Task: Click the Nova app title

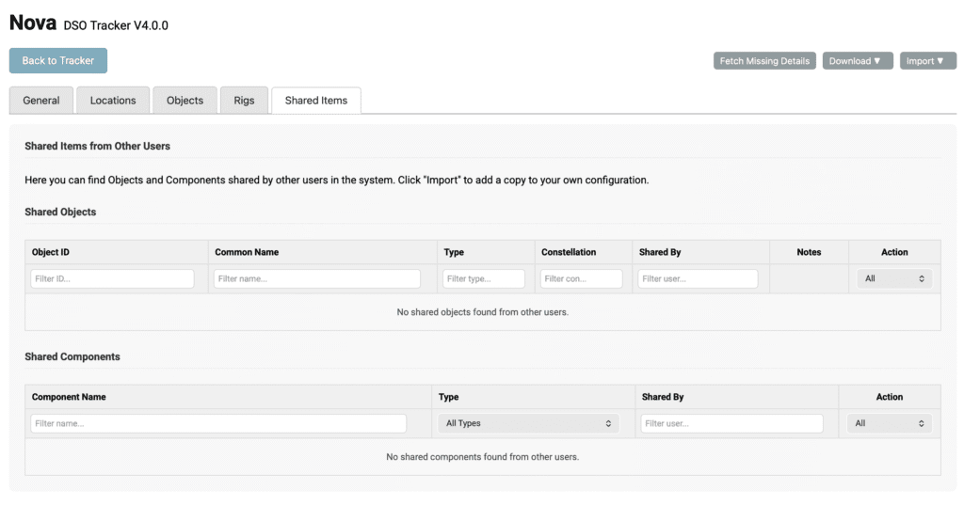Action: (x=33, y=23)
